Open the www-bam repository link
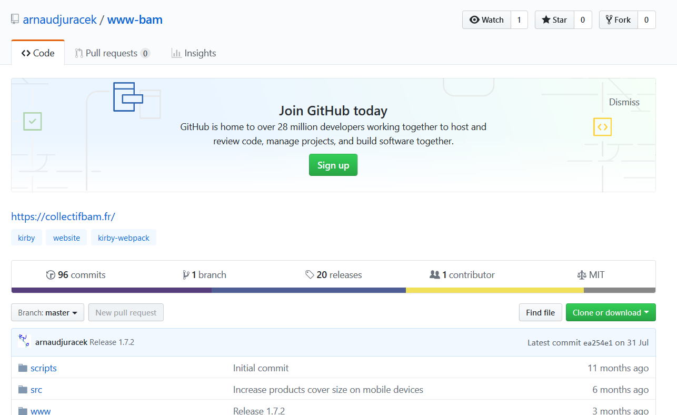The width and height of the screenshot is (677, 415). click(x=135, y=20)
